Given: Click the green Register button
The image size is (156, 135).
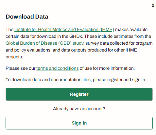Looking at the screenshot, I should (79, 94).
